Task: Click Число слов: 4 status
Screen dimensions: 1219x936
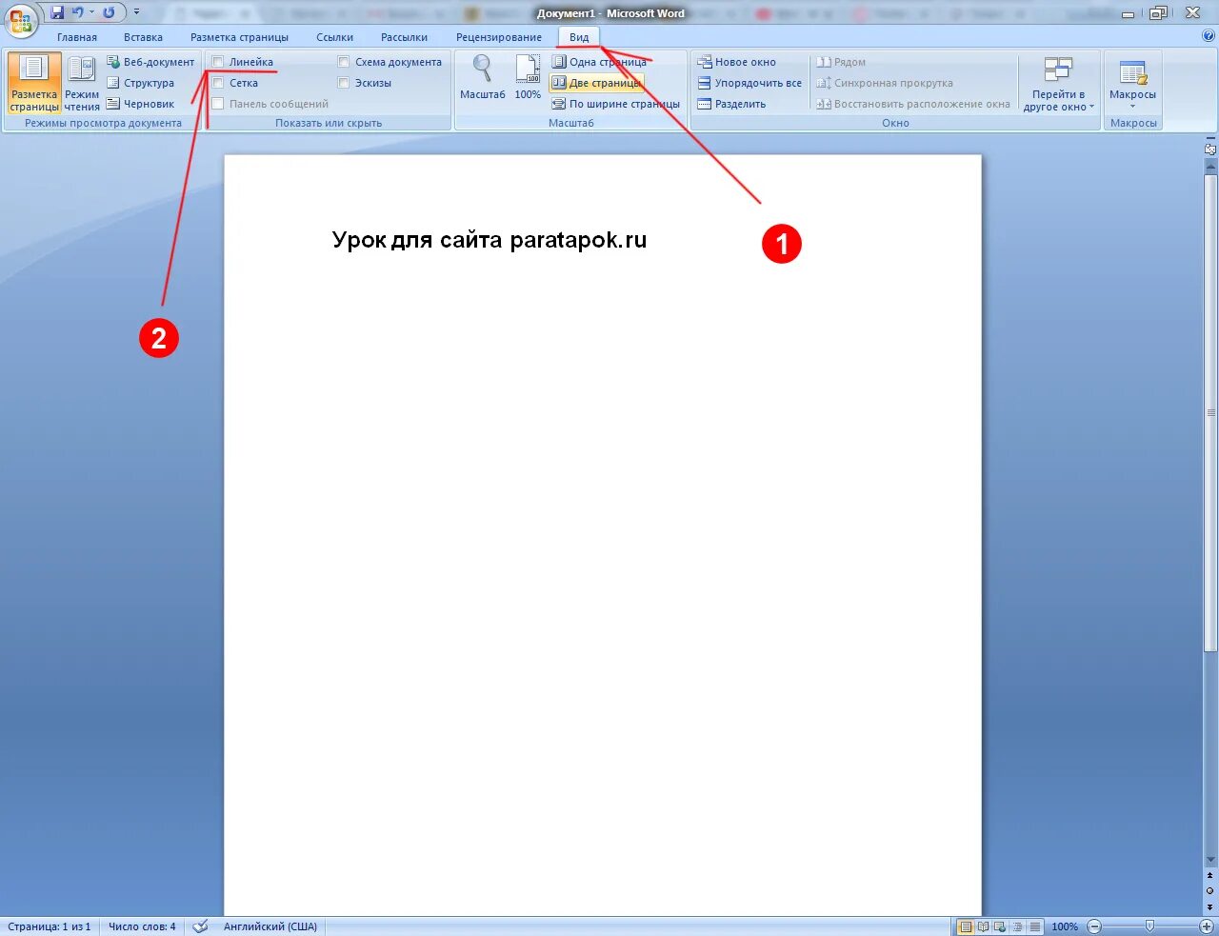Action: coord(142,926)
